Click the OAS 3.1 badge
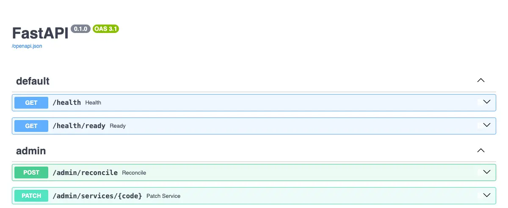Viewport: 508px width, 208px height. pos(106,29)
